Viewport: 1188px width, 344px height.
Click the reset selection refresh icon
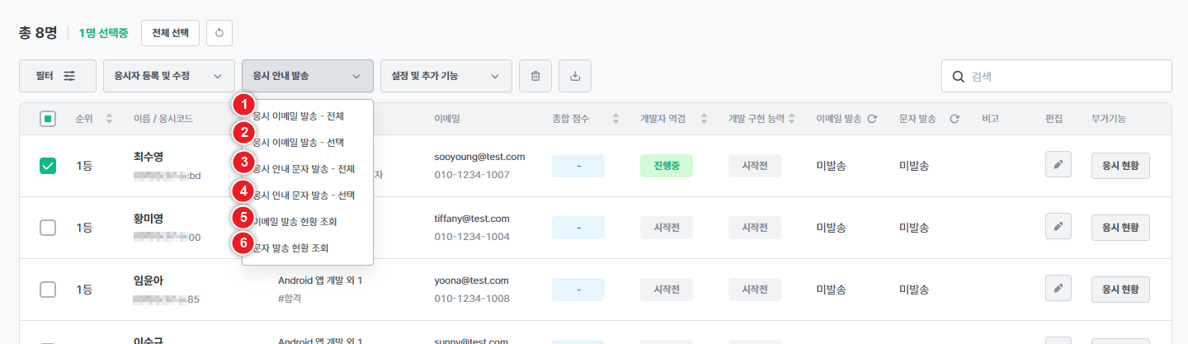pos(219,33)
